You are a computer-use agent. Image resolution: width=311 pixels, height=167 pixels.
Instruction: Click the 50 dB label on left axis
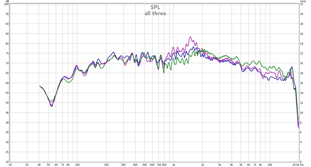pos(7,103)
